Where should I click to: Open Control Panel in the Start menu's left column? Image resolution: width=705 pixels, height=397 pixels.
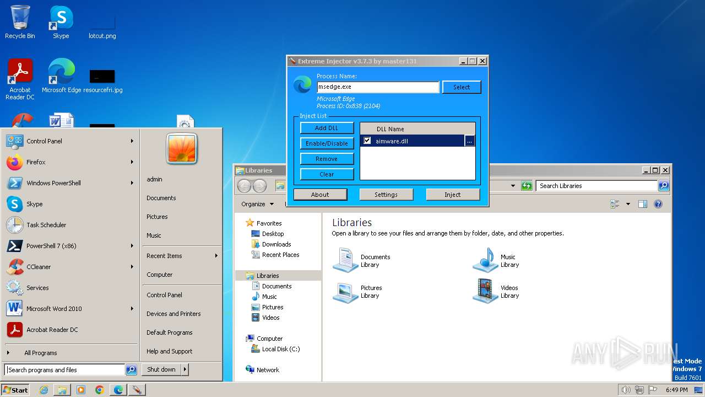(70, 141)
